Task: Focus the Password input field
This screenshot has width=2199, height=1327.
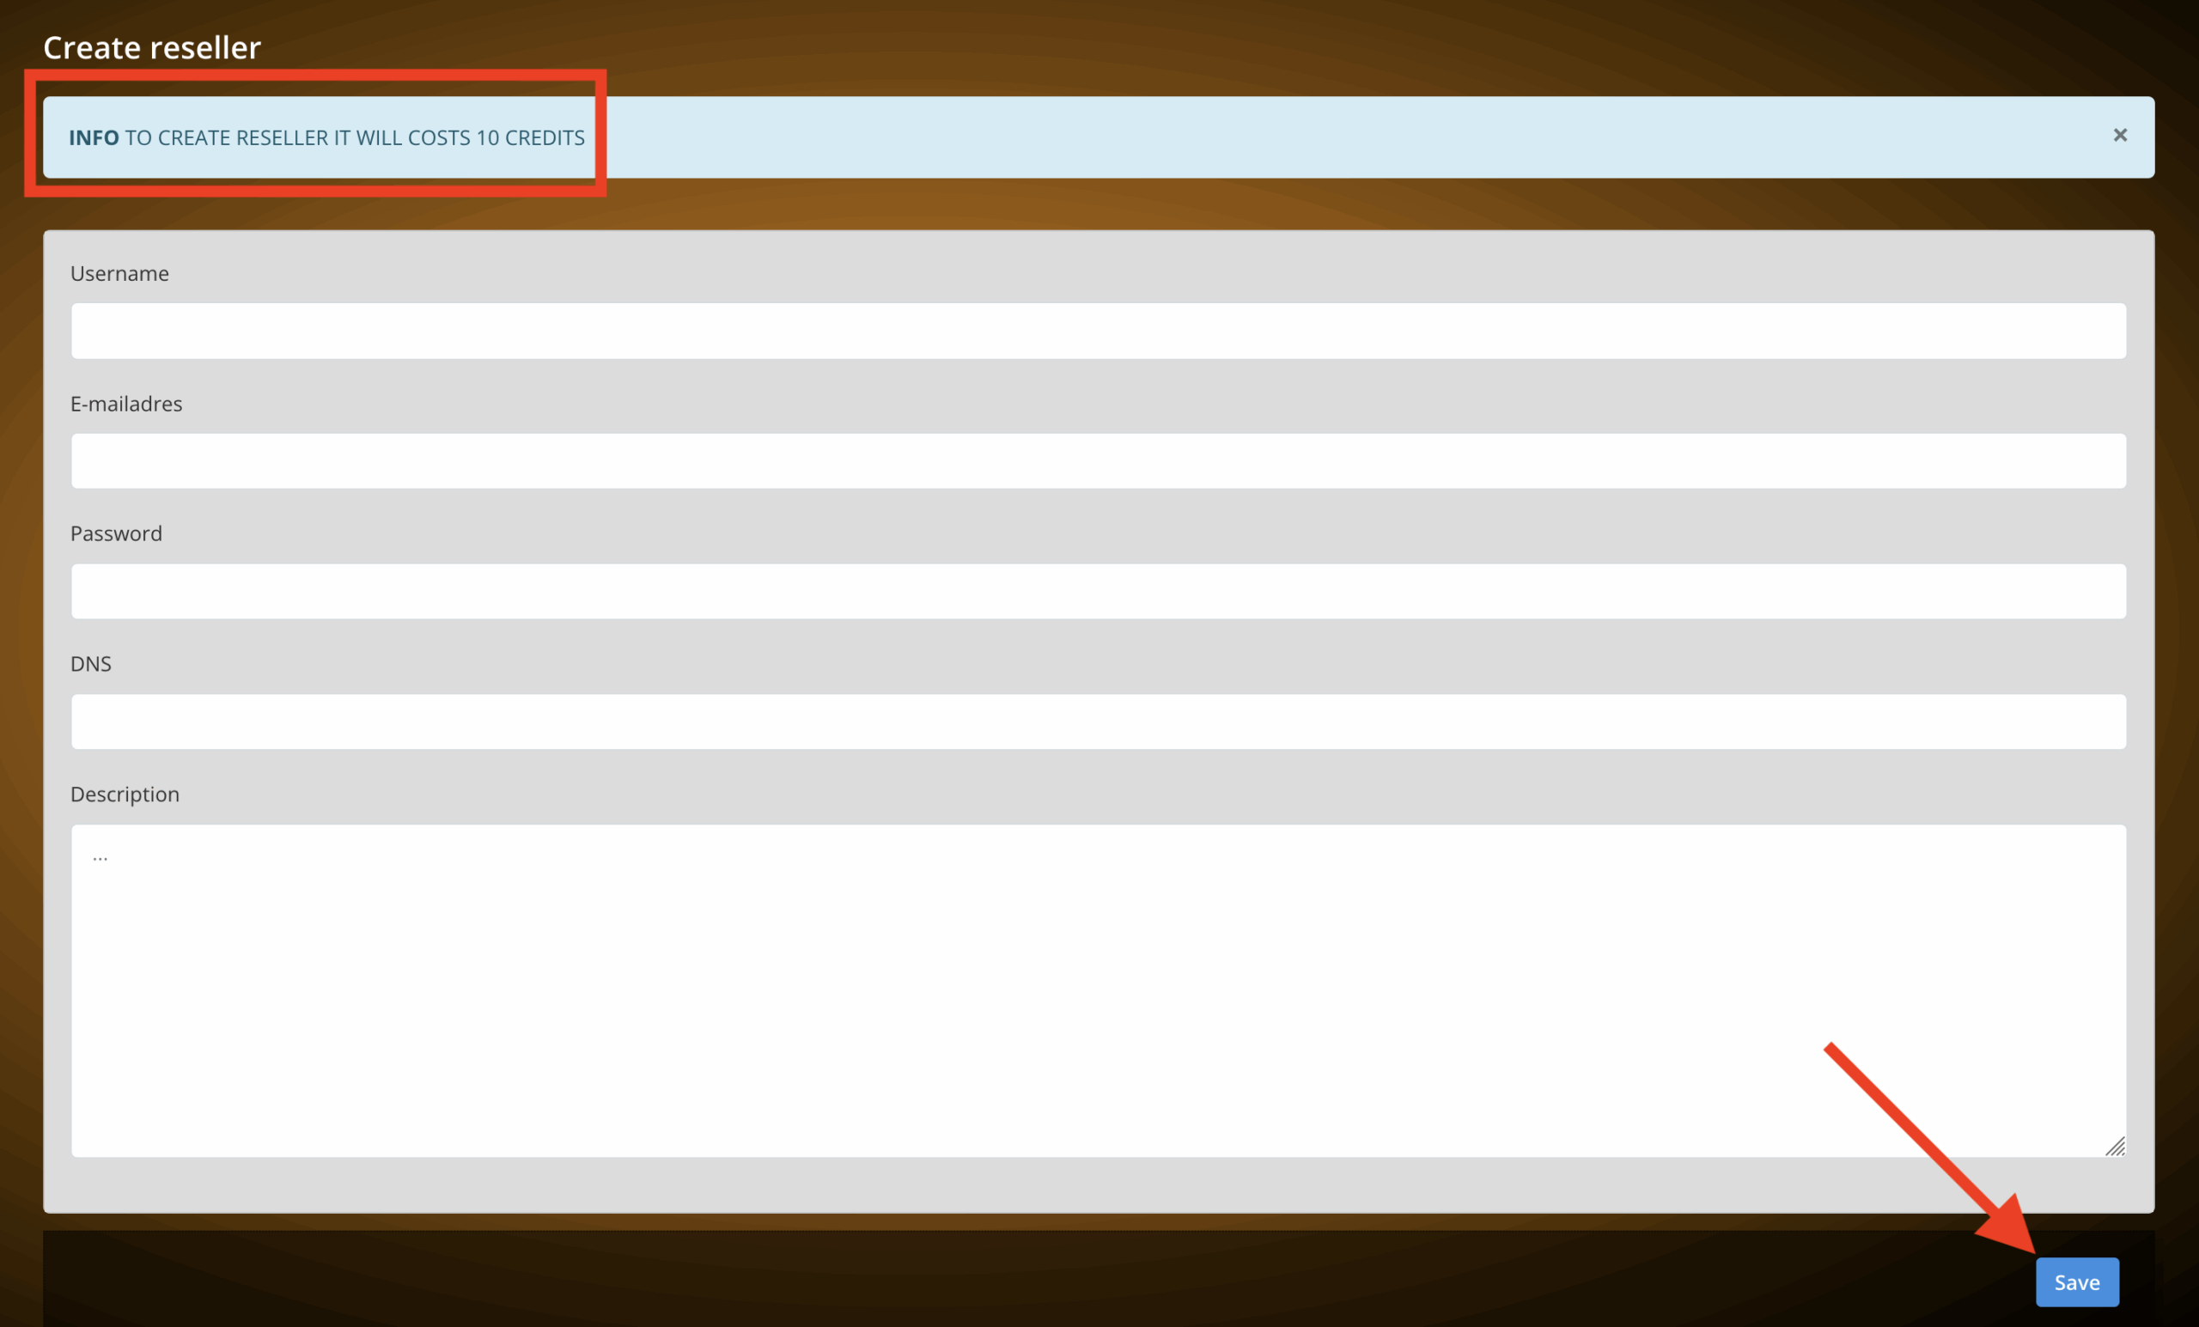Action: click(x=1099, y=591)
